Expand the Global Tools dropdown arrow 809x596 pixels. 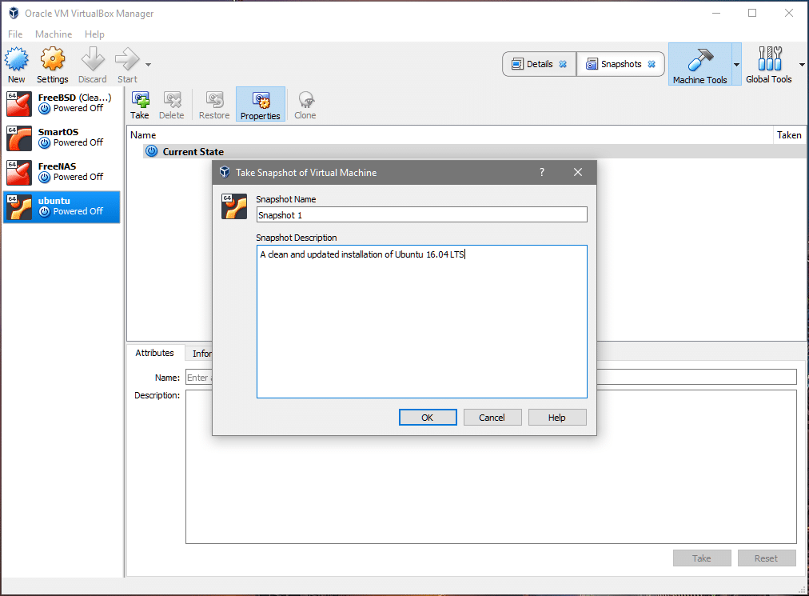pyautogui.click(x=802, y=65)
